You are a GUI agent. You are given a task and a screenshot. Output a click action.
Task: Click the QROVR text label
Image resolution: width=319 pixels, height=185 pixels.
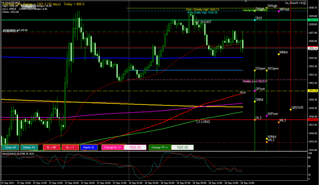pyautogui.click(x=297, y=108)
